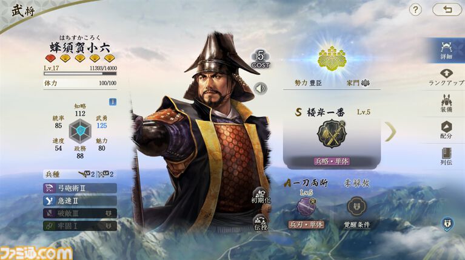Screen dimensions: 465x260
Task: Go back using the return arrow button
Action: 447,10
